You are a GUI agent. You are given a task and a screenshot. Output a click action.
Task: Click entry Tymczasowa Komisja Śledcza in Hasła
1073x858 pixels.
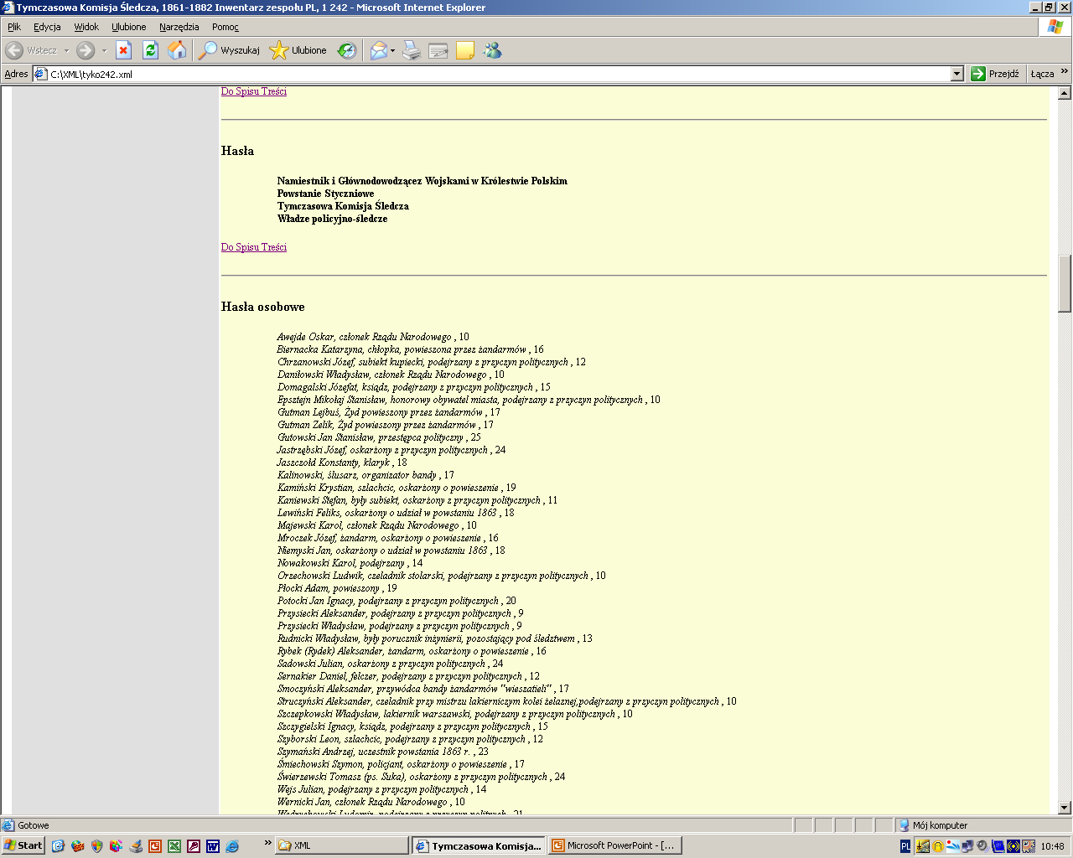pos(343,206)
